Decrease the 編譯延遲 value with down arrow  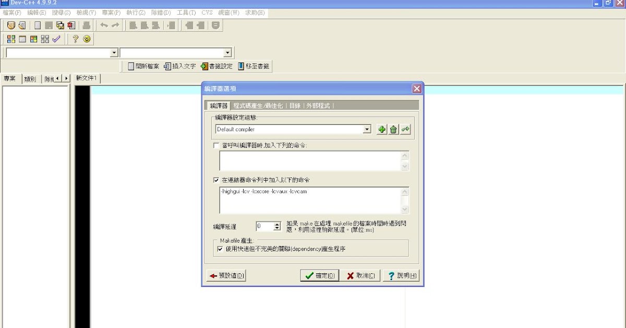(x=277, y=229)
